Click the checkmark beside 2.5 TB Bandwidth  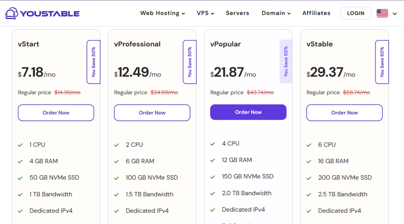[309, 195]
